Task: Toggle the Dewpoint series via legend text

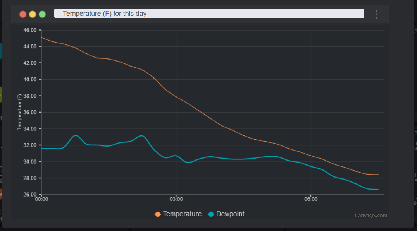Action: 230,214
